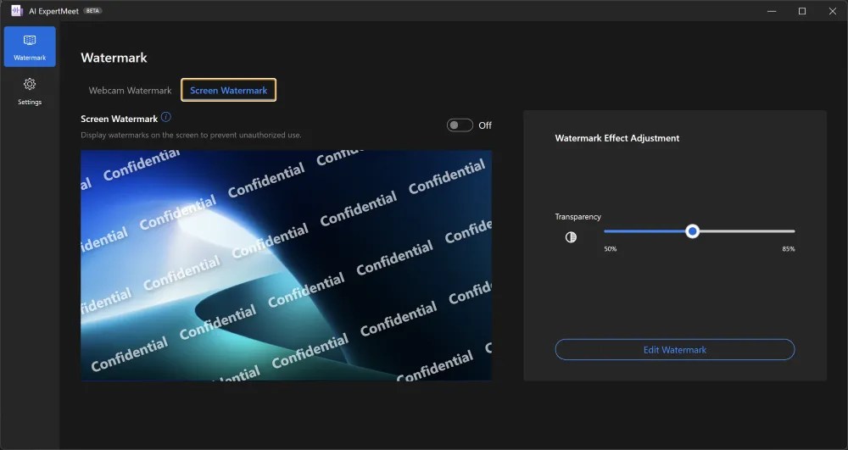
Task: Click the 'Display watermarks on the screen' description
Action: (x=191, y=135)
